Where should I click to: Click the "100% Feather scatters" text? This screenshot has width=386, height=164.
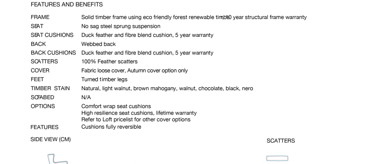[109, 61]
